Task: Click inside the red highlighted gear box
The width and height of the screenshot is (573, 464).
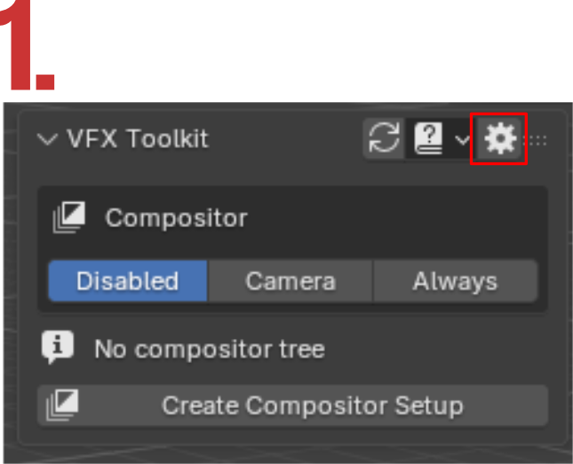Action: coord(498,138)
